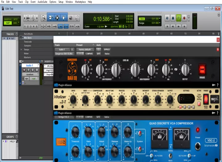222x162 pixels.
Task: Open the AudioSuite menu
Action: [x=42, y=2]
